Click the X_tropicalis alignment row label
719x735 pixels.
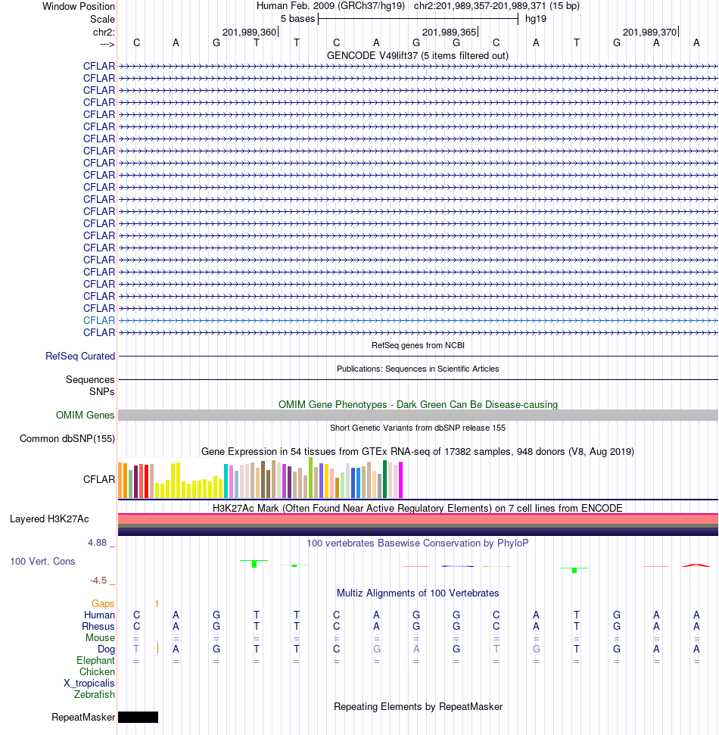click(x=89, y=683)
